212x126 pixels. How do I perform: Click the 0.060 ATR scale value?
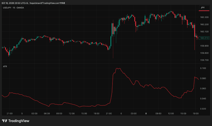click(203, 88)
